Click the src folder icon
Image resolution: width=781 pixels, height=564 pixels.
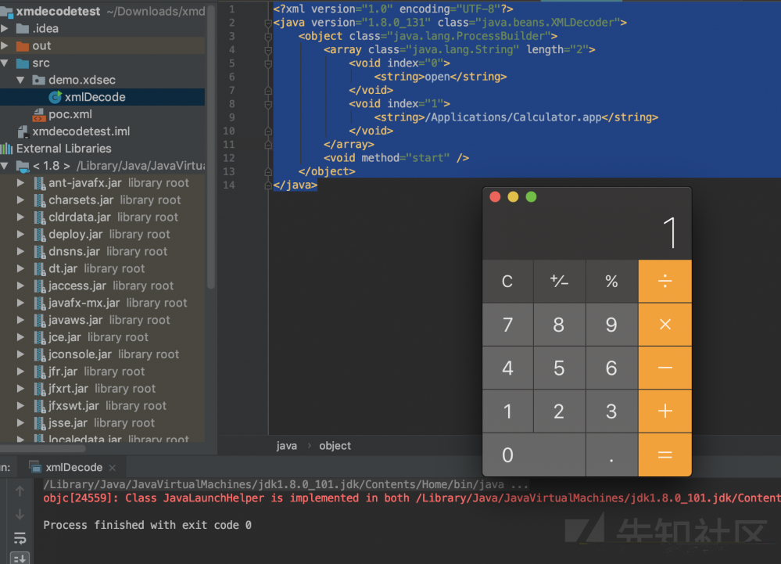(x=23, y=63)
